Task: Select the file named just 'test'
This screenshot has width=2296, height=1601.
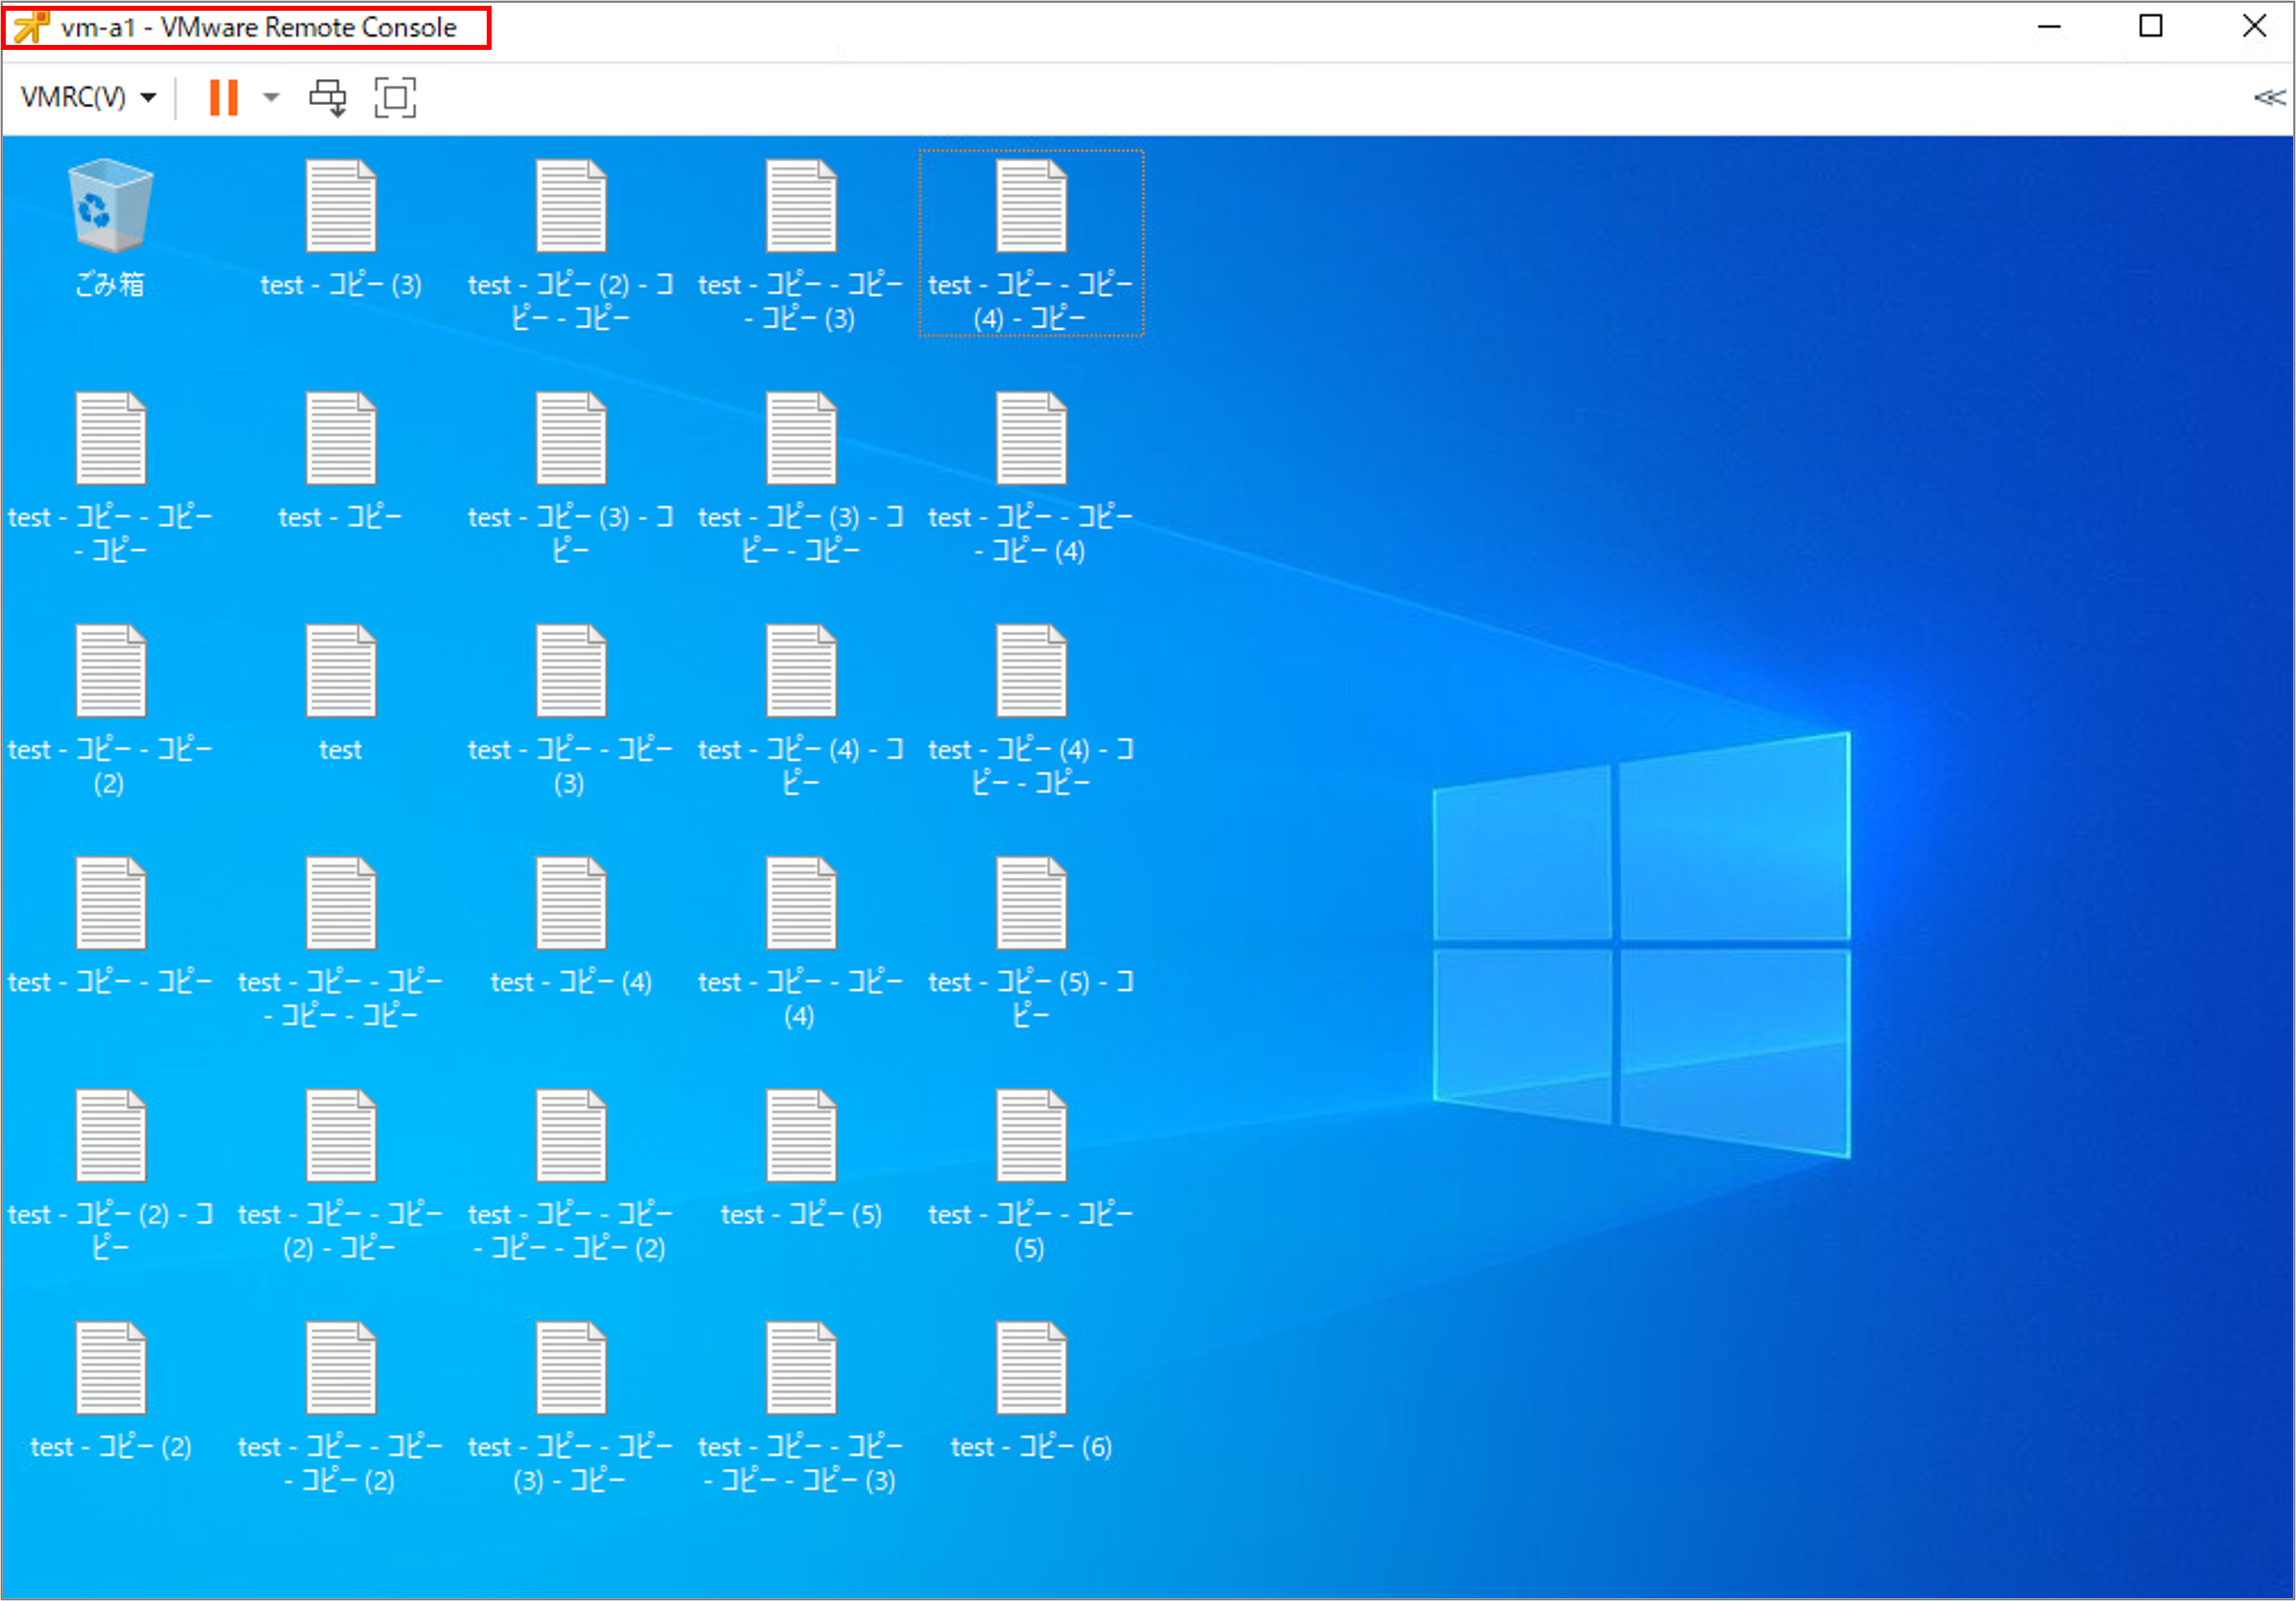Action: (x=341, y=693)
